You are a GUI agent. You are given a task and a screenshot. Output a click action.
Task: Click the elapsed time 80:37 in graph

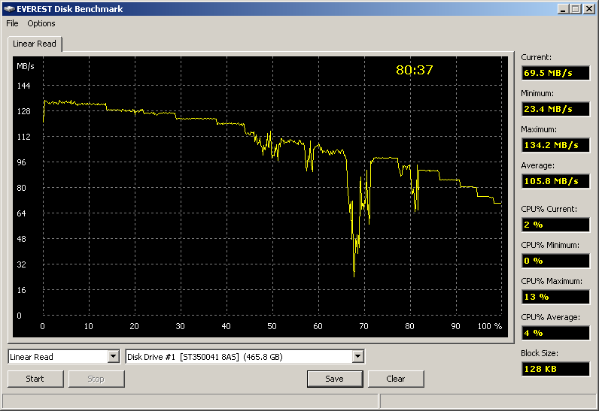click(414, 70)
